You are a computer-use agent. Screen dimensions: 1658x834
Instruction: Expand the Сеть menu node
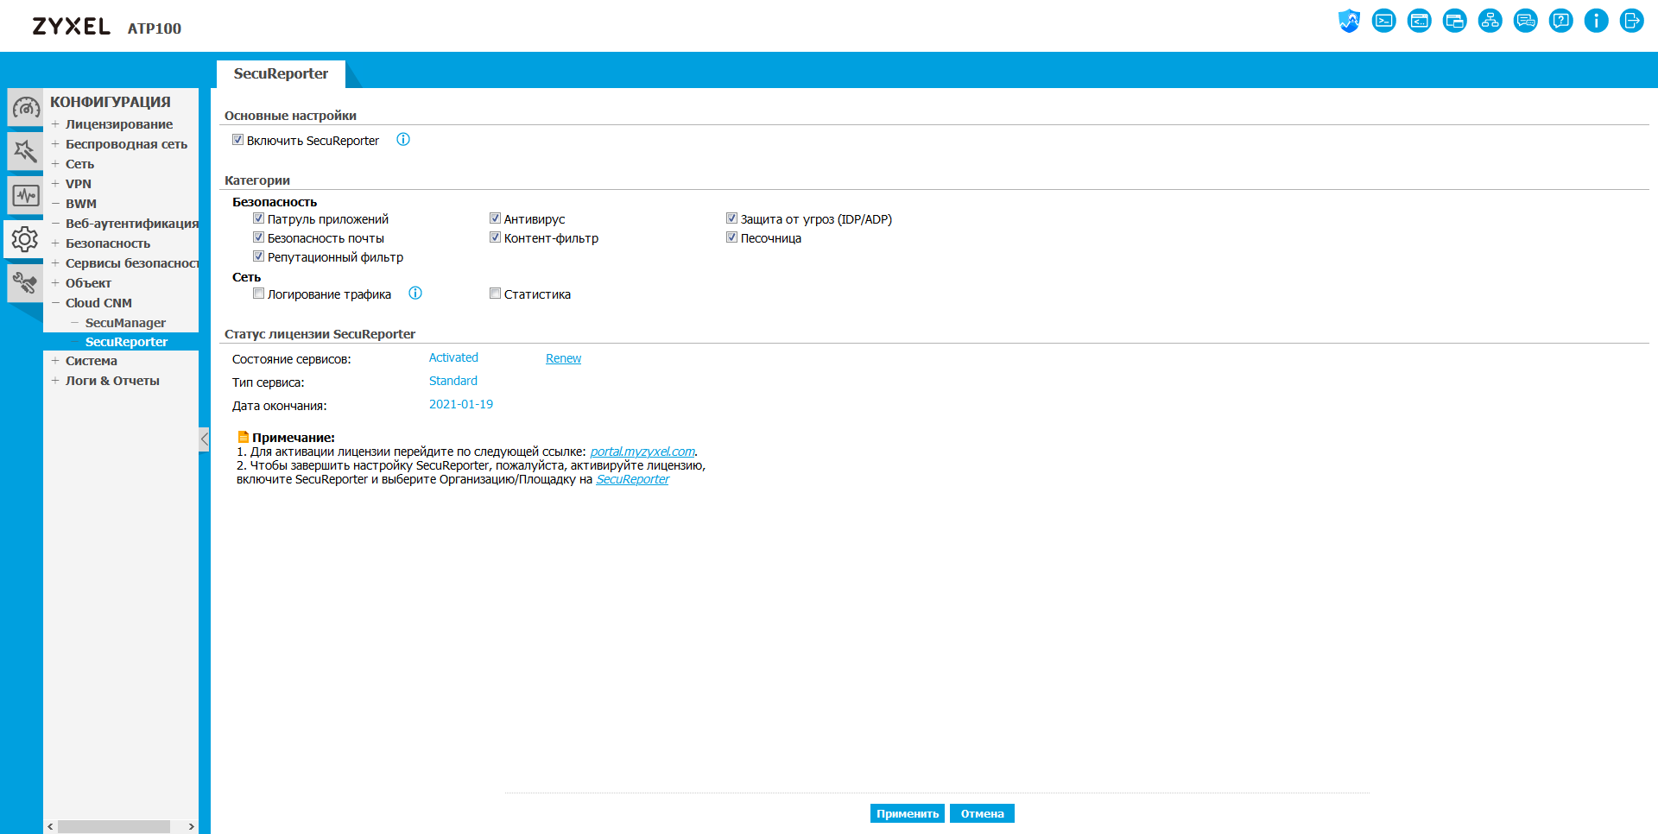click(x=55, y=164)
